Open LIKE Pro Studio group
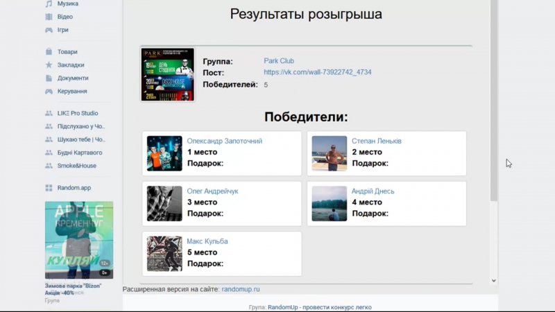The width and height of the screenshot is (555, 312). tap(77, 113)
